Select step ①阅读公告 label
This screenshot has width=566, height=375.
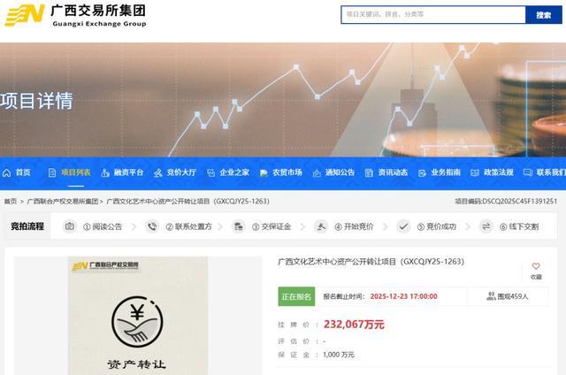pos(103,226)
